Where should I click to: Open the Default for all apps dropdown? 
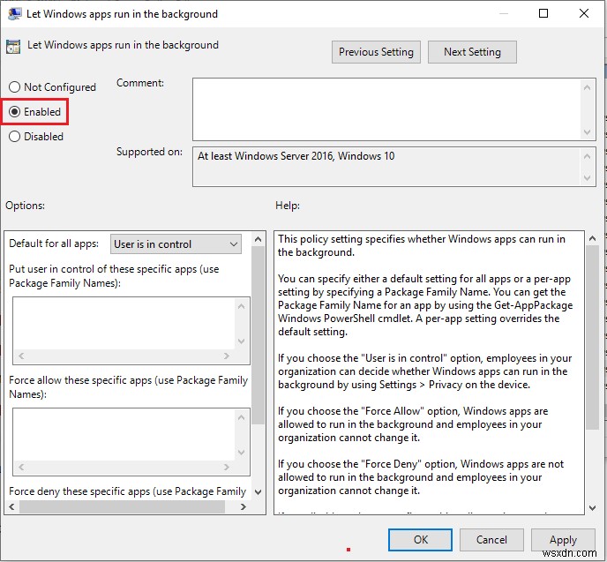click(x=176, y=244)
